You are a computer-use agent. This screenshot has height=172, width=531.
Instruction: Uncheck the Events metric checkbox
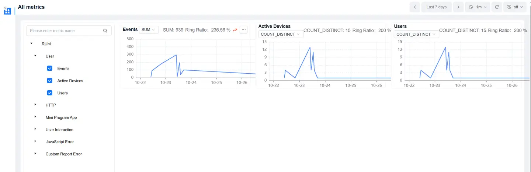pyautogui.click(x=50, y=69)
